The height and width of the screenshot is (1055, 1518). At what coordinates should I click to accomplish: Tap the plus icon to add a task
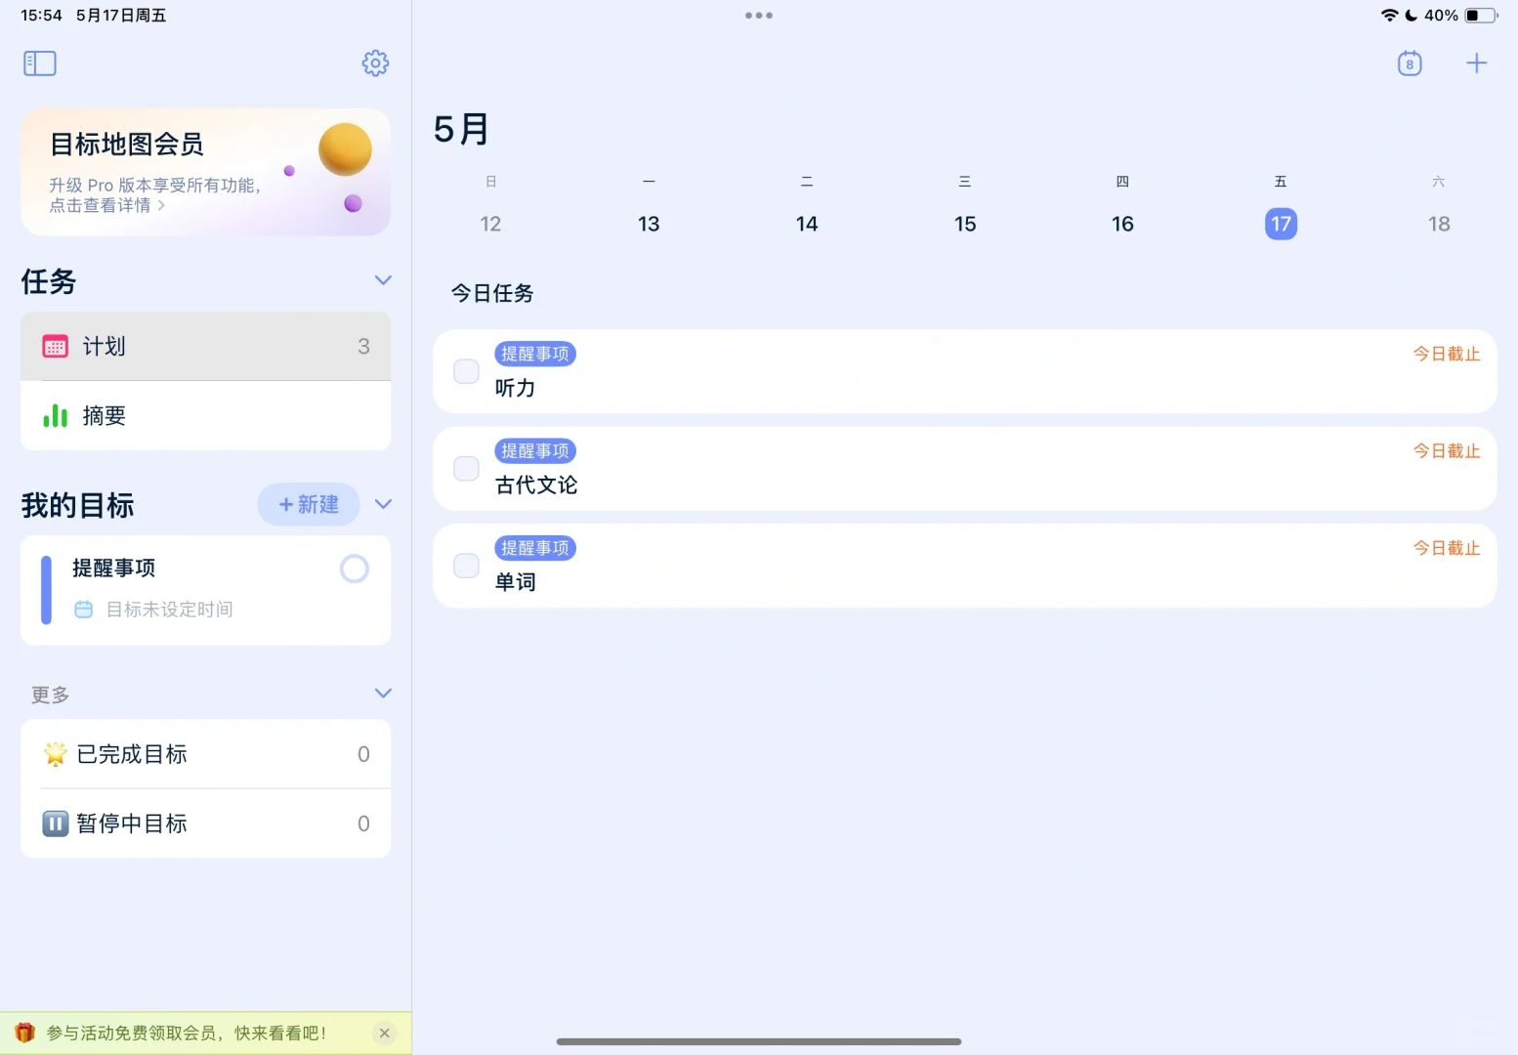1477,63
